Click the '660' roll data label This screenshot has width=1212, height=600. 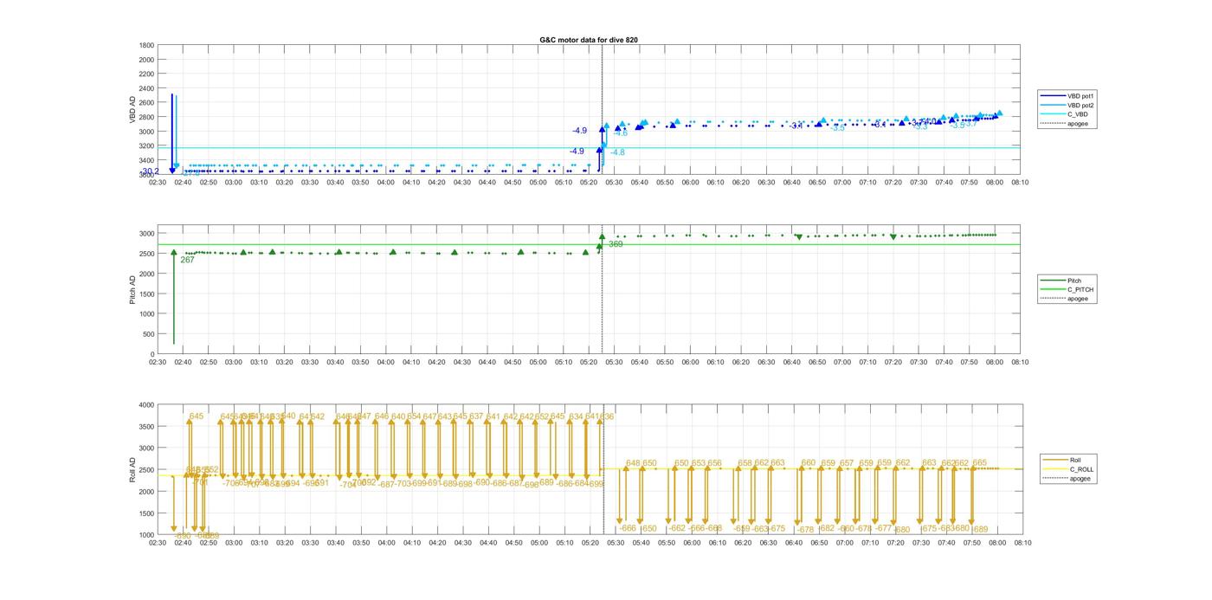point(809,463)
